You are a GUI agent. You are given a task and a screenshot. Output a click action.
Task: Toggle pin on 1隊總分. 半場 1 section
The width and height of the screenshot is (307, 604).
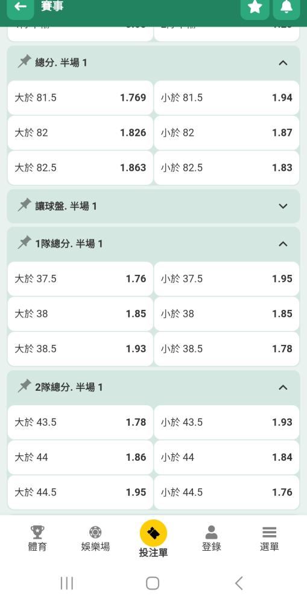(x=24, y=243)
